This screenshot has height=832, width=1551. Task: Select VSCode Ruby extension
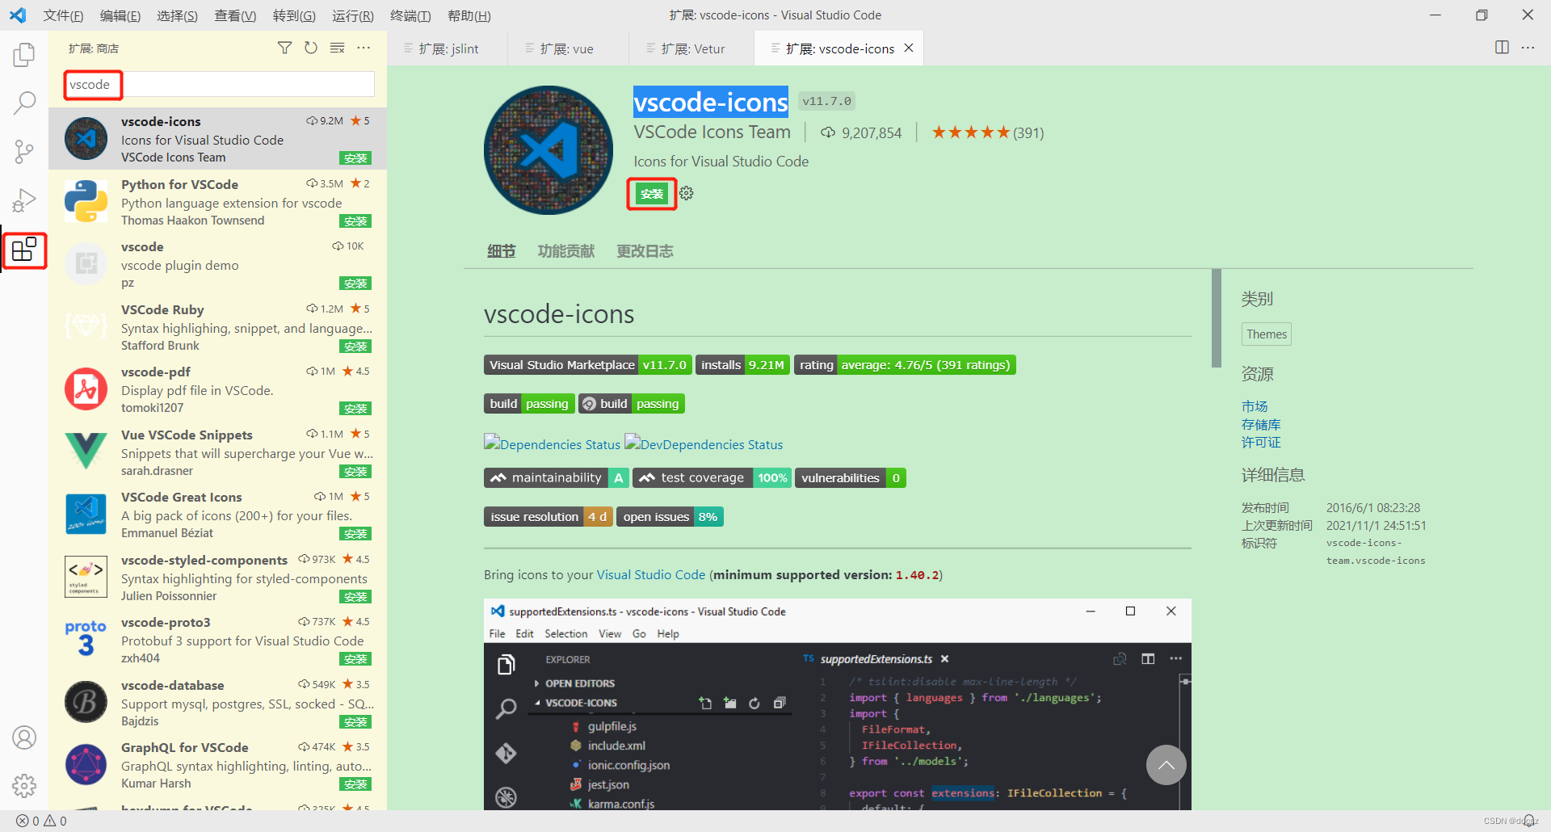(217, 327)
